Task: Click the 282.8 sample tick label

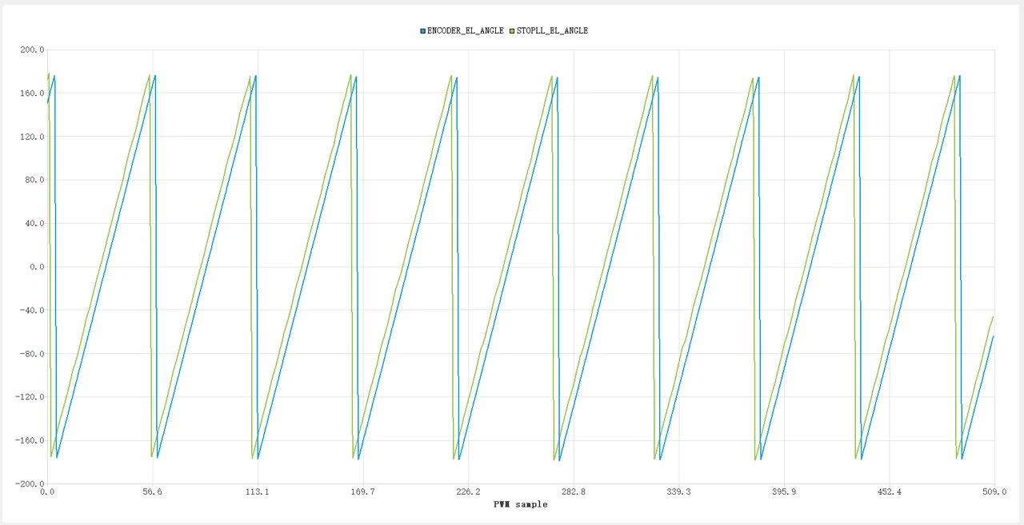Action: 573,492
